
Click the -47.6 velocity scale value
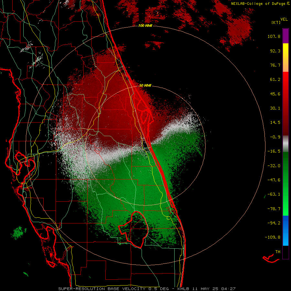(274, 180)
